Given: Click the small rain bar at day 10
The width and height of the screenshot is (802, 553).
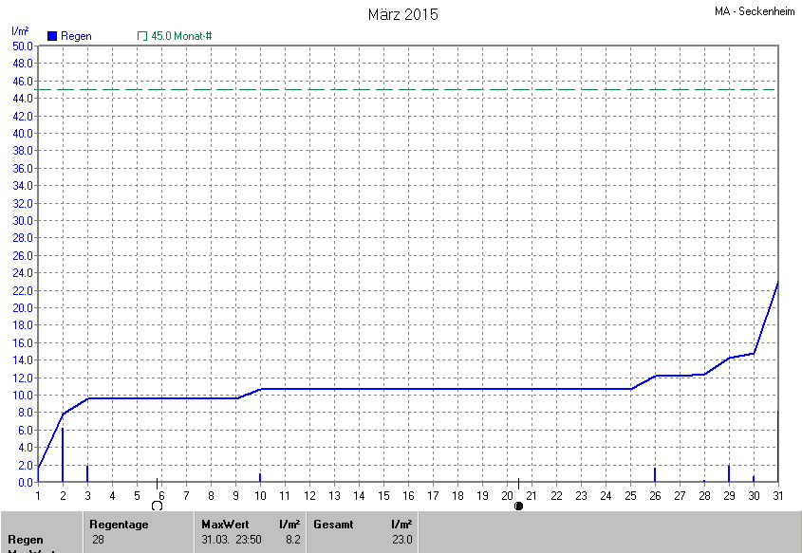Looking at the screenshot, I should (x=260, y=477).
